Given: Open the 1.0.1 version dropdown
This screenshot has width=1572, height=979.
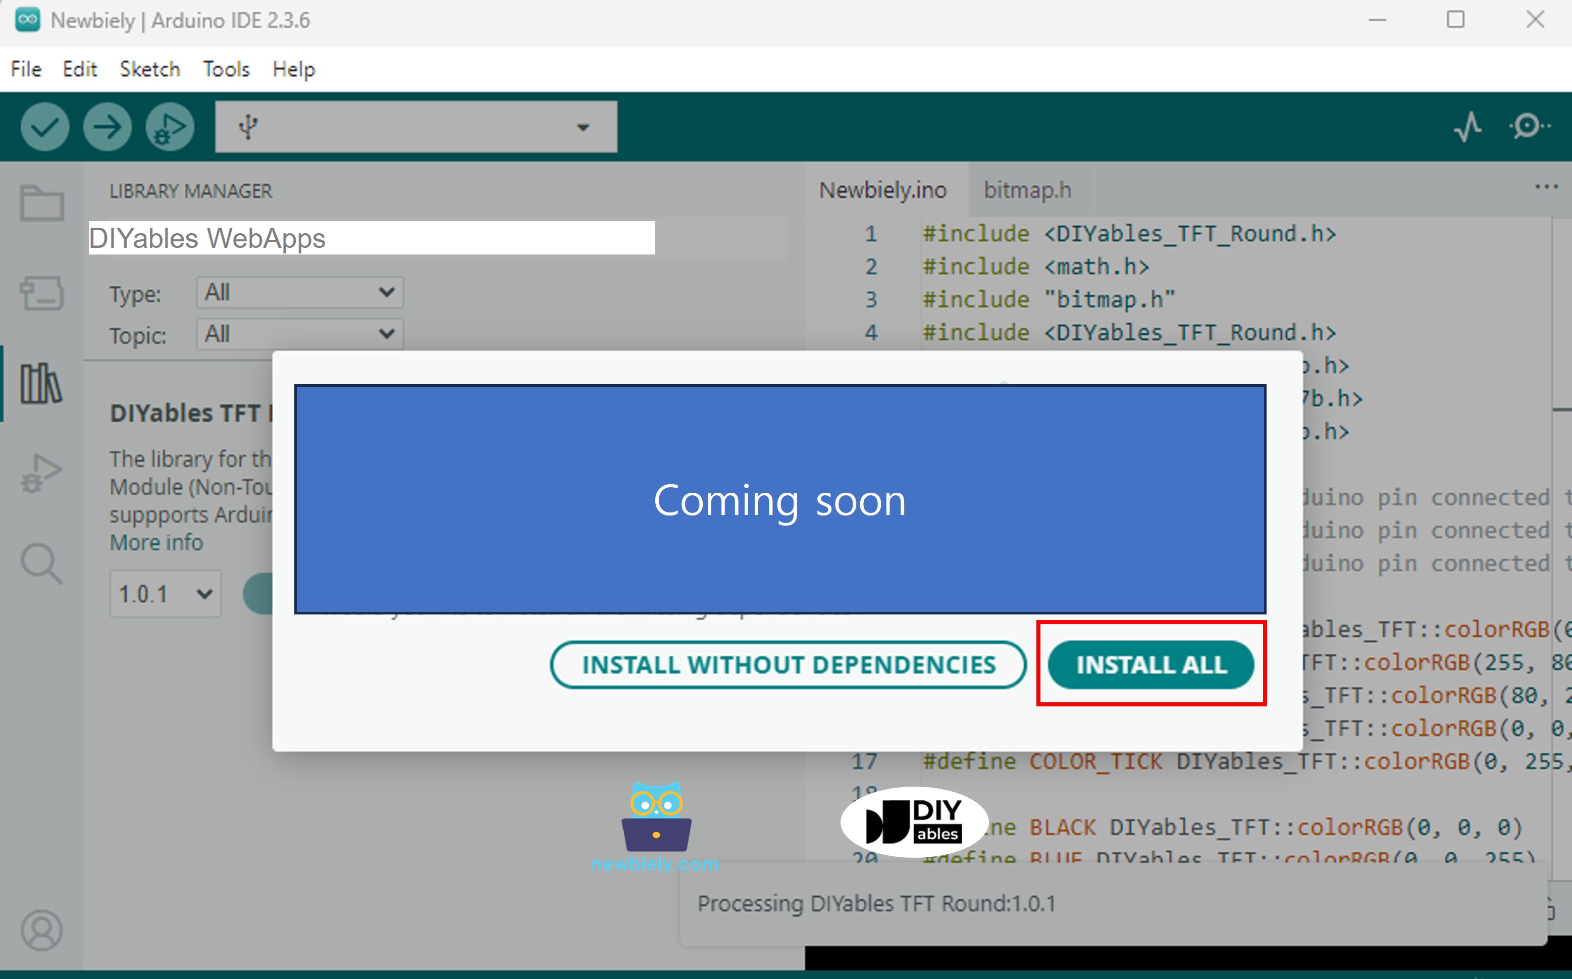Looking at the screenshot, I should [x=165, y=594].
